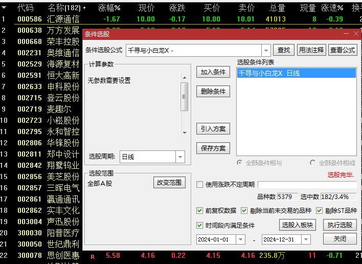
Task: Click the 选股入板块 button
Action: pos(298,225)
